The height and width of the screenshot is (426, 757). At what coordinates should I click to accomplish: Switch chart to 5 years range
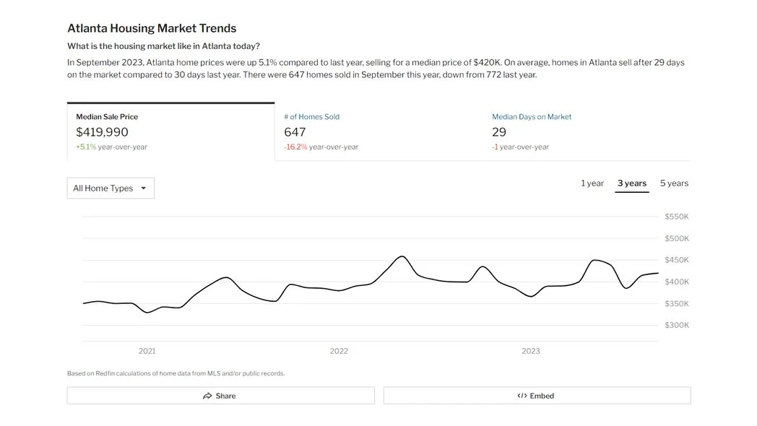674,183
